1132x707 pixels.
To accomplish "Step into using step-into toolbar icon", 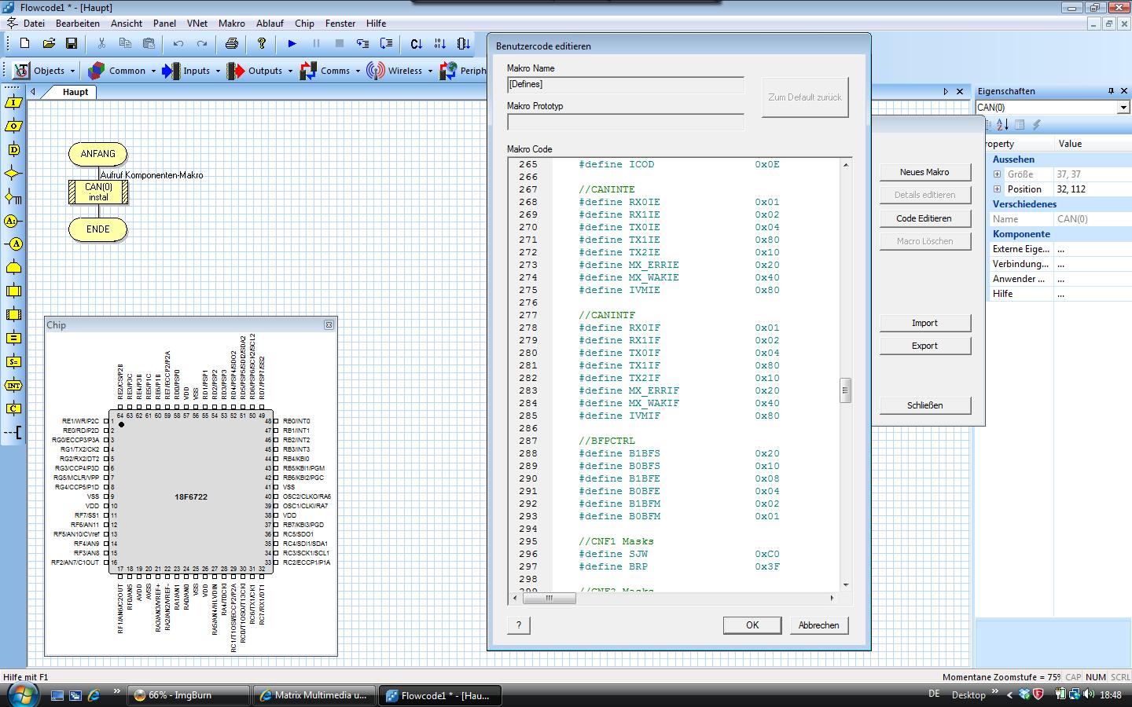I will pyautogui.click(x=362, y=43).
